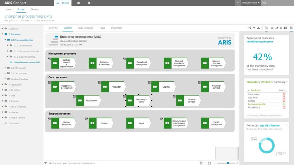Select the Research & Development process
294x165 pixels.
(x=64, y=87)
